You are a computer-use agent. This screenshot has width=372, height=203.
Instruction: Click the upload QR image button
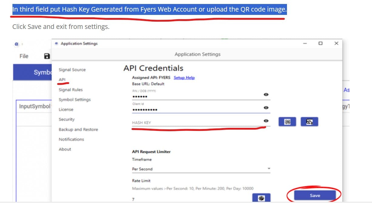[x=309, y=122]
